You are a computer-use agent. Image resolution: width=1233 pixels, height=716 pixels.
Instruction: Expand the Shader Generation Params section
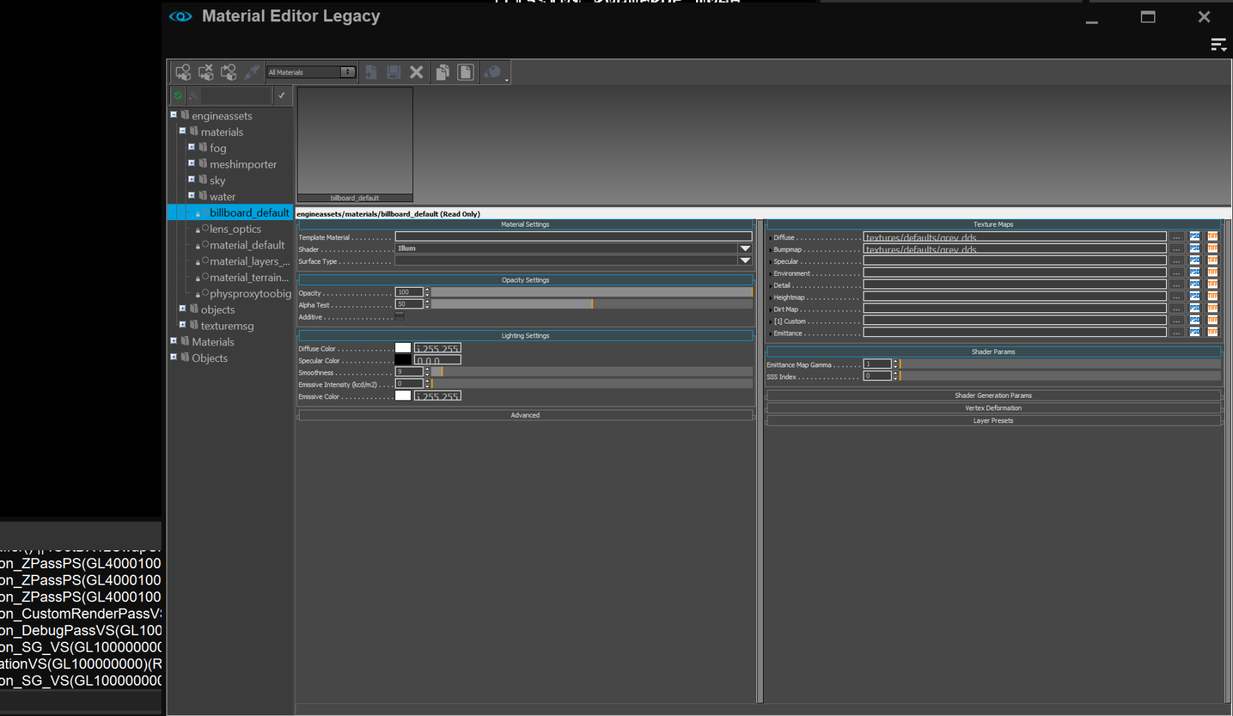tap(992, 395)
